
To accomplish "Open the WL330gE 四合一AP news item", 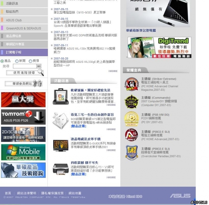I will (84, 63).
